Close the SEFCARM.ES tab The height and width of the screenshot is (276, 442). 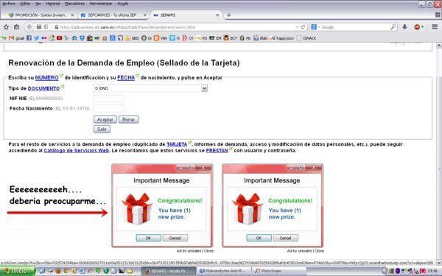145,15
